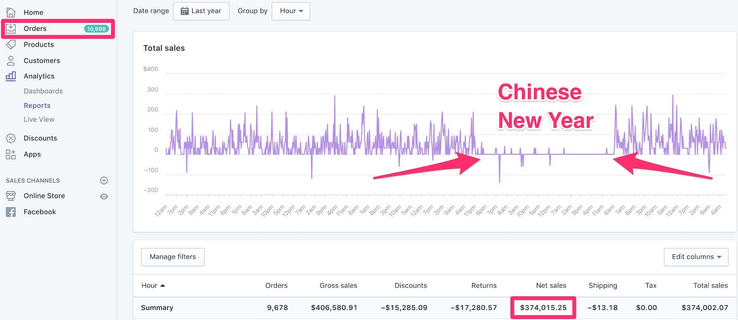
Task: Click the Manage filters button
Action: [173, 257]
